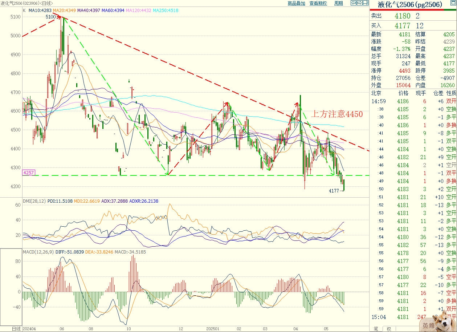Go to the previous contract with the left arrow icon
The height and width of the screenshot is (332, 457).
tap(353, 3)
